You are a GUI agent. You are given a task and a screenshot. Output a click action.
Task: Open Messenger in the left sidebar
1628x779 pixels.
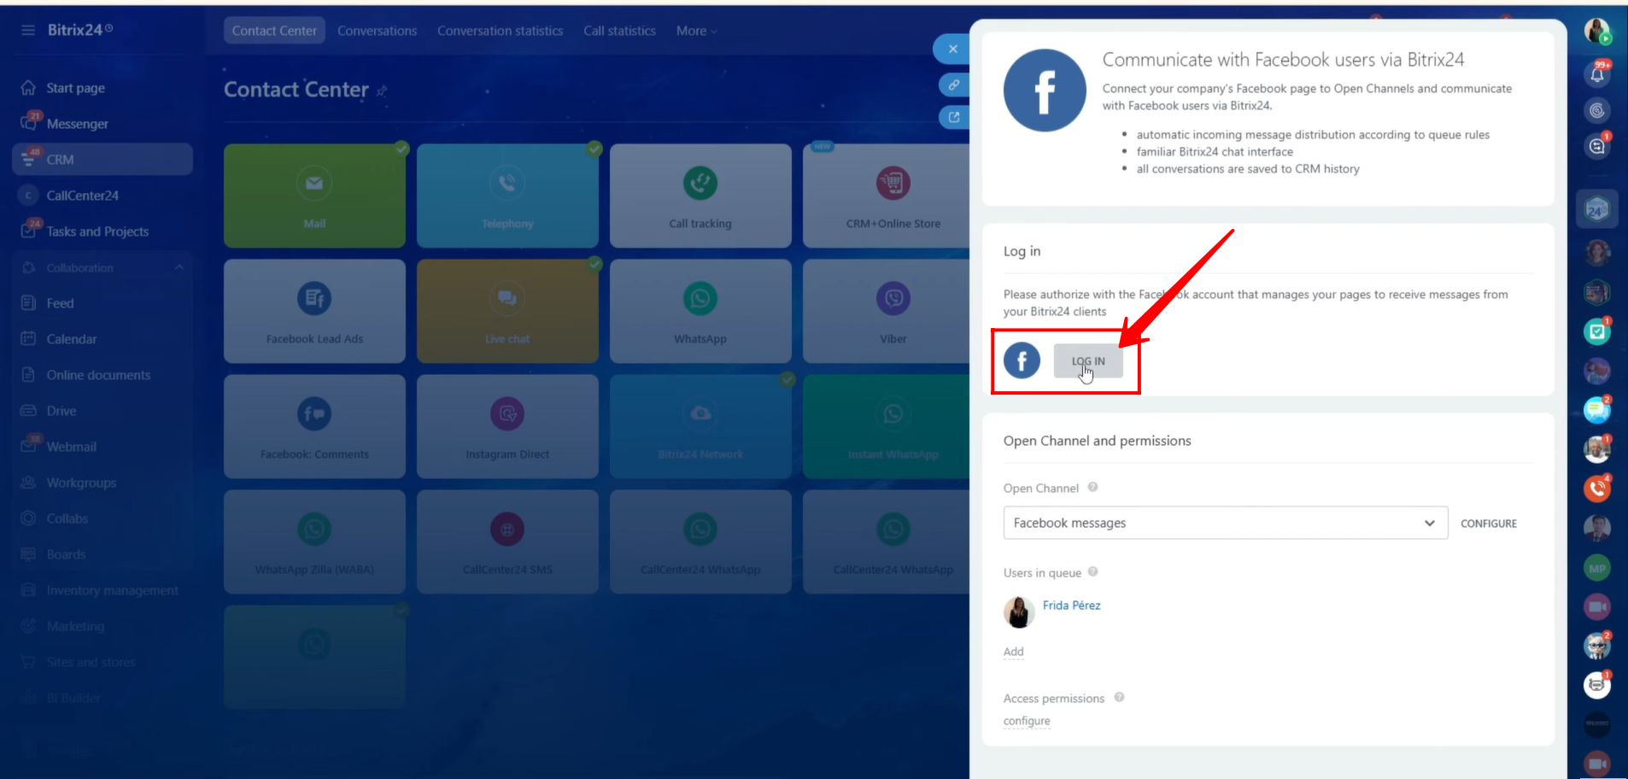click(77, 124)
